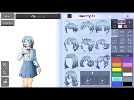The image size is (134, 100).
Task: Switch to body type 2
Action: 129,22
